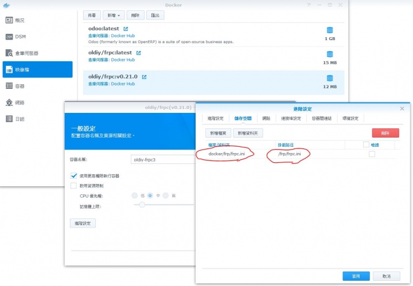The height and width of the screenshot is (286, 413).
Task: Click the 刪除 button in Docker toolbar
Action: click(x=135, y=15)
